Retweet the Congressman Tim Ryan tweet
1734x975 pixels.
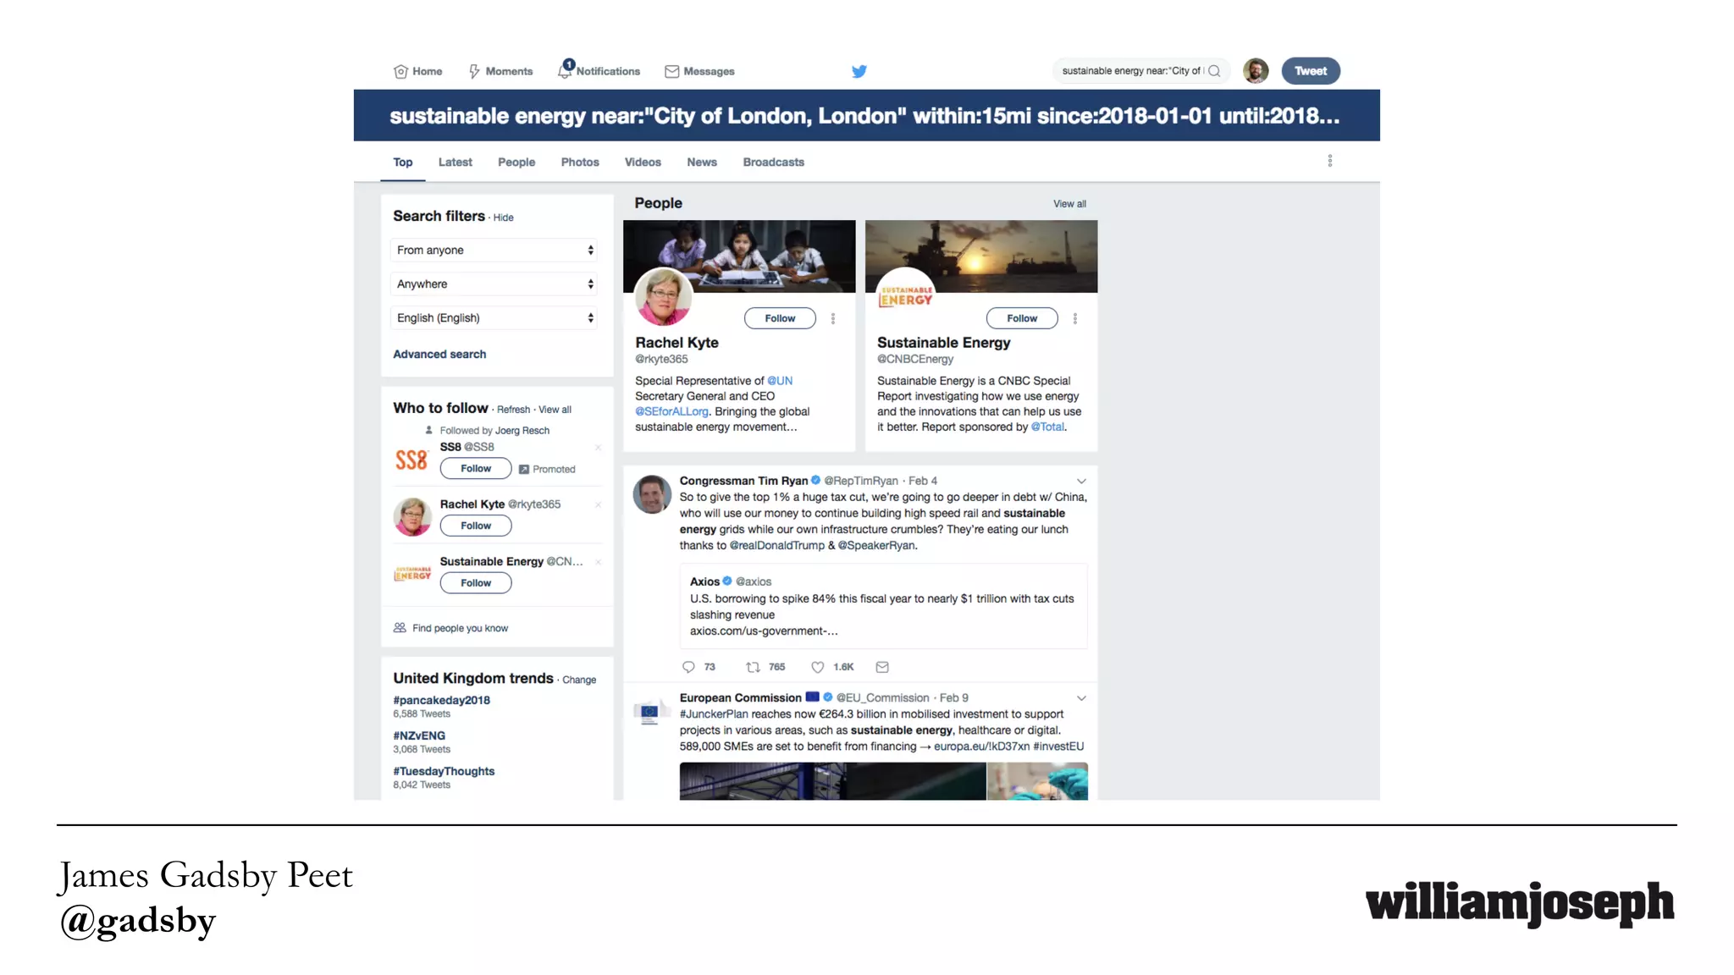(753, 667)
